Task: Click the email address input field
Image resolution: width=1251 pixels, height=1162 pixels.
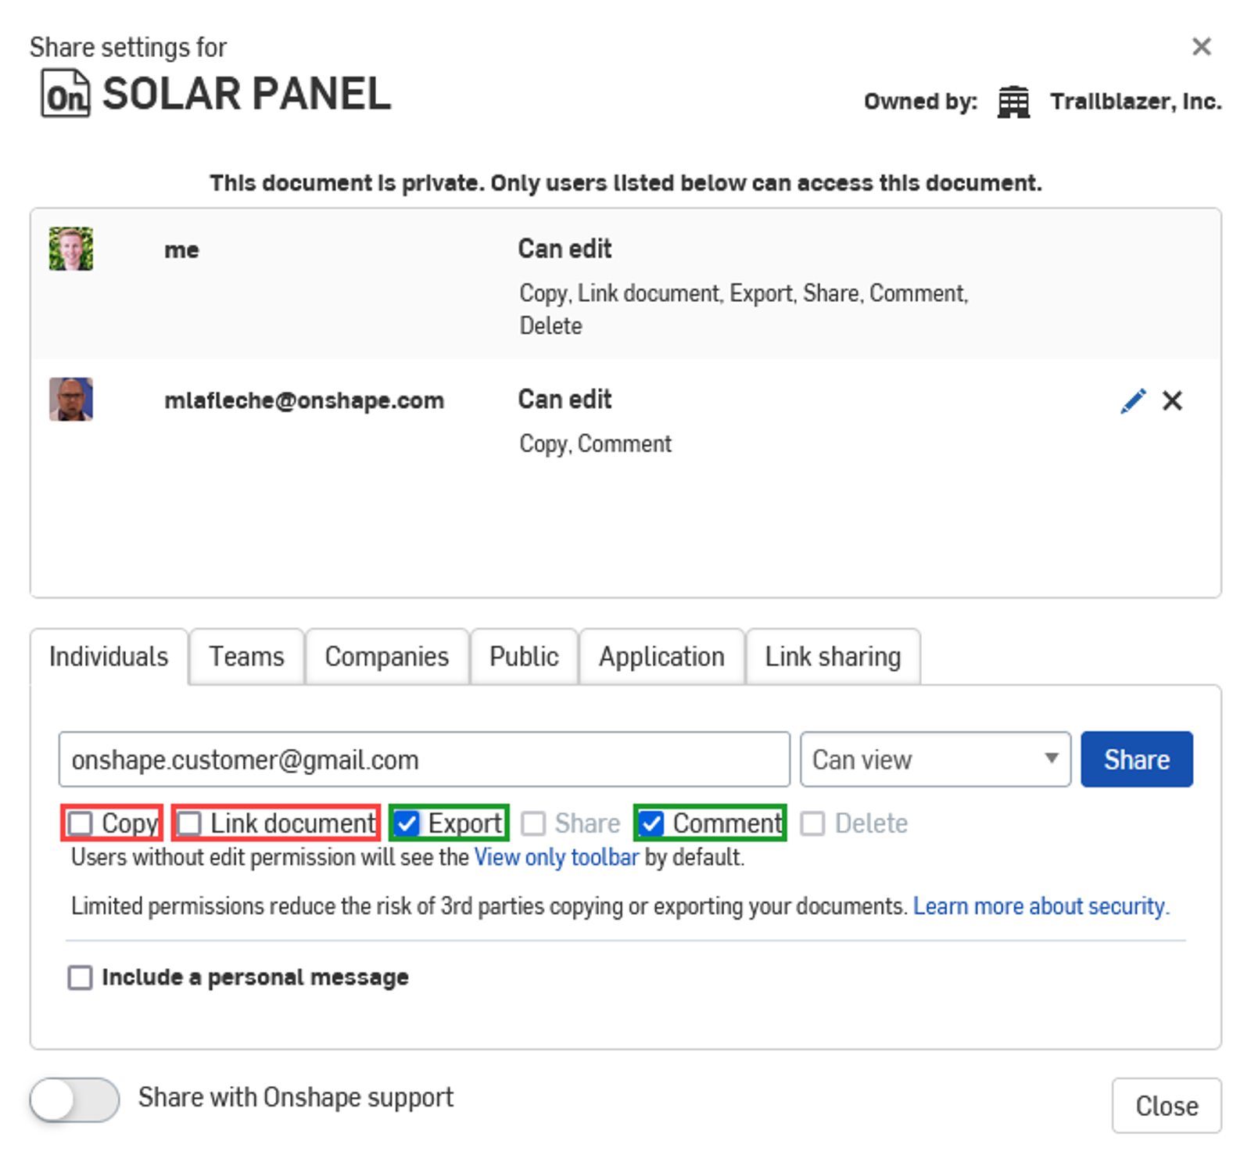Action: (424, 759)
